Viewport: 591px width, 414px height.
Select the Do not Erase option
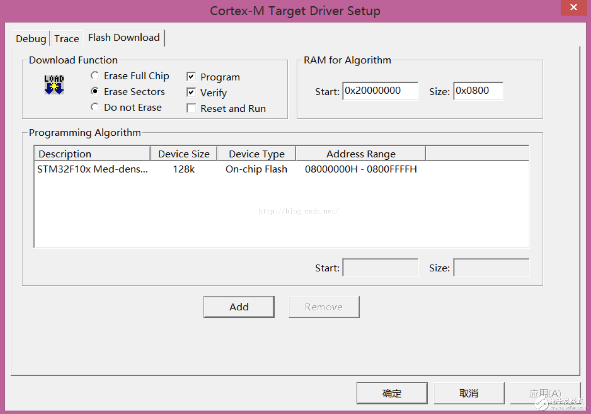click(x=95, y=107)
